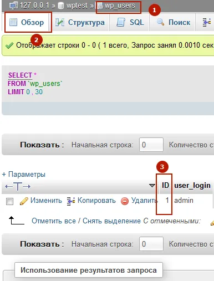Tick the admin row checkbox
214x281 pixels.
point(9,201)
